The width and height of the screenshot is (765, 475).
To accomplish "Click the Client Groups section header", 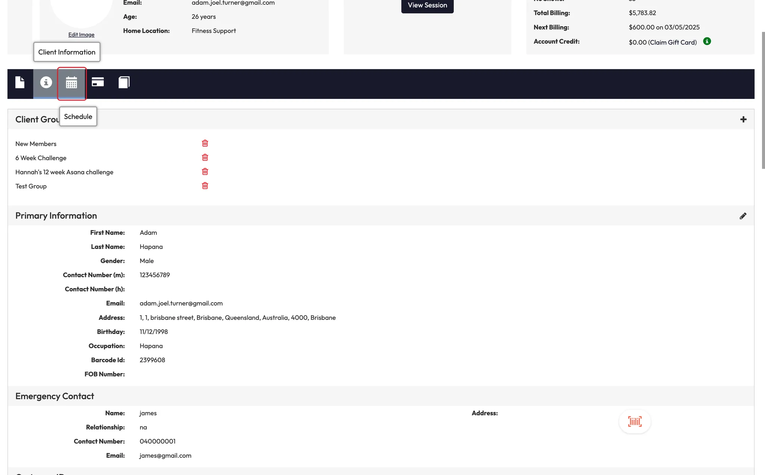I will click(x=37, y=119).
